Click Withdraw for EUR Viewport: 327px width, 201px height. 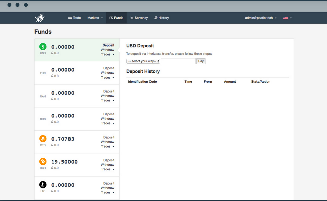click(108, 73)
